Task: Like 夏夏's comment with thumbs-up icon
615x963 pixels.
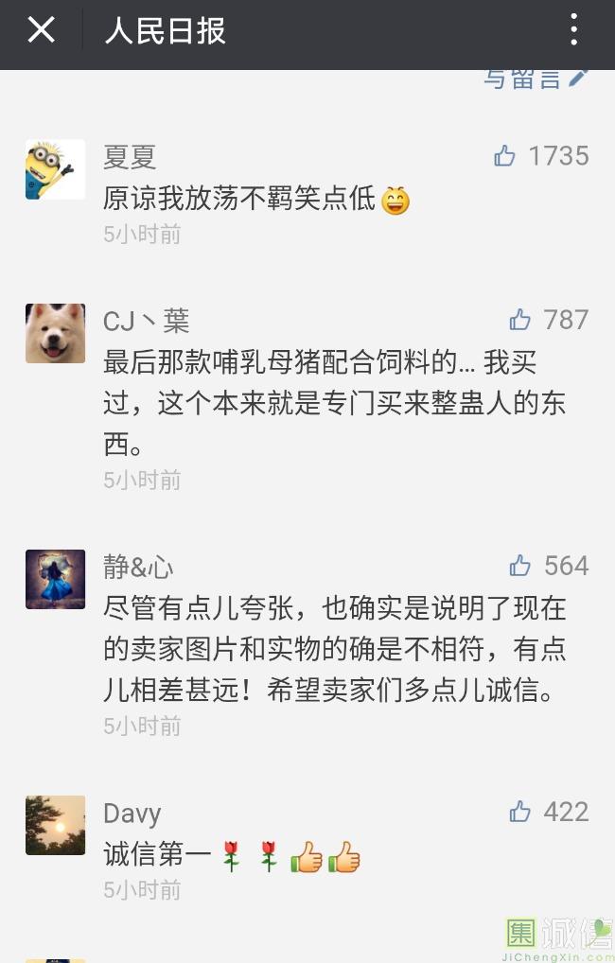Action: (x=504, y=156)
